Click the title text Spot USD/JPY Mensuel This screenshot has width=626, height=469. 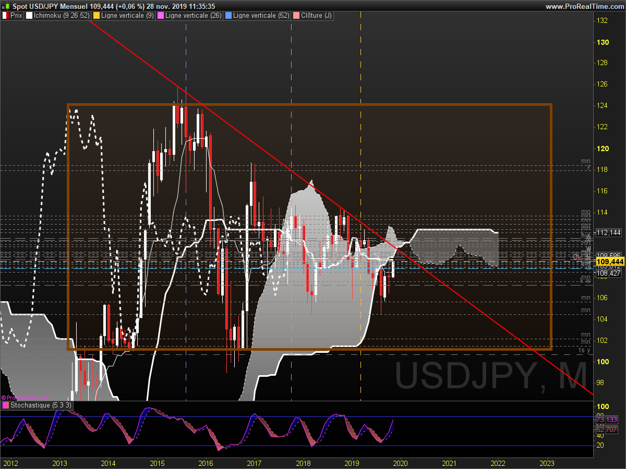click(51, 6)
